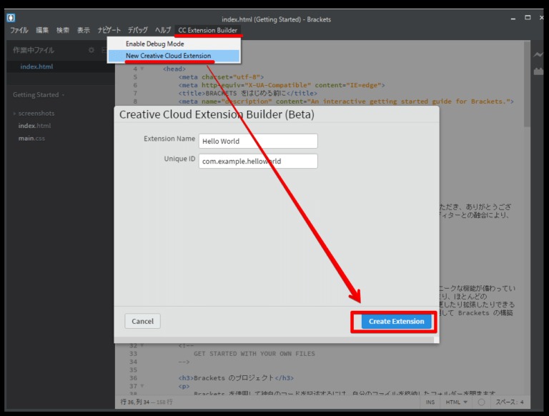Click the Brackets app logo icon
This screenshot has height=416, width=549.
pyautogui.click(x=11, y=18)
